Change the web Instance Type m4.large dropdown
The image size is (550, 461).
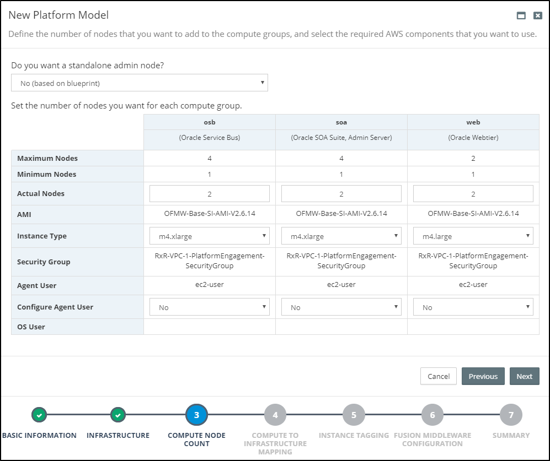pyautogui.click(x=473, y=236)
